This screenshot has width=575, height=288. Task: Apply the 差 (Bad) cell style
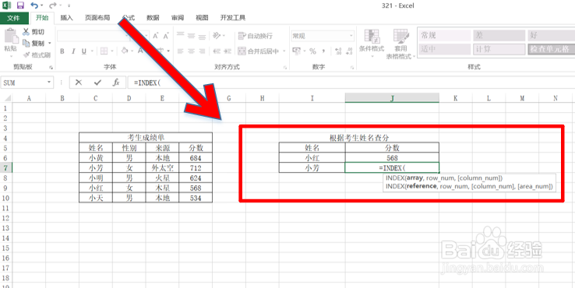(499, 36)
